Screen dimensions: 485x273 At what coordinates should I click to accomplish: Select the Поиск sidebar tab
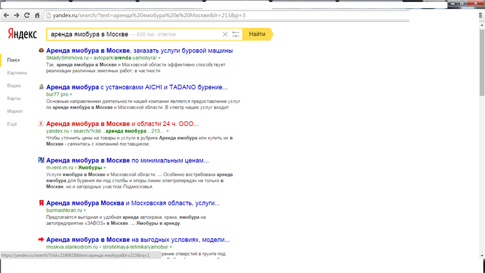(13, 60)
